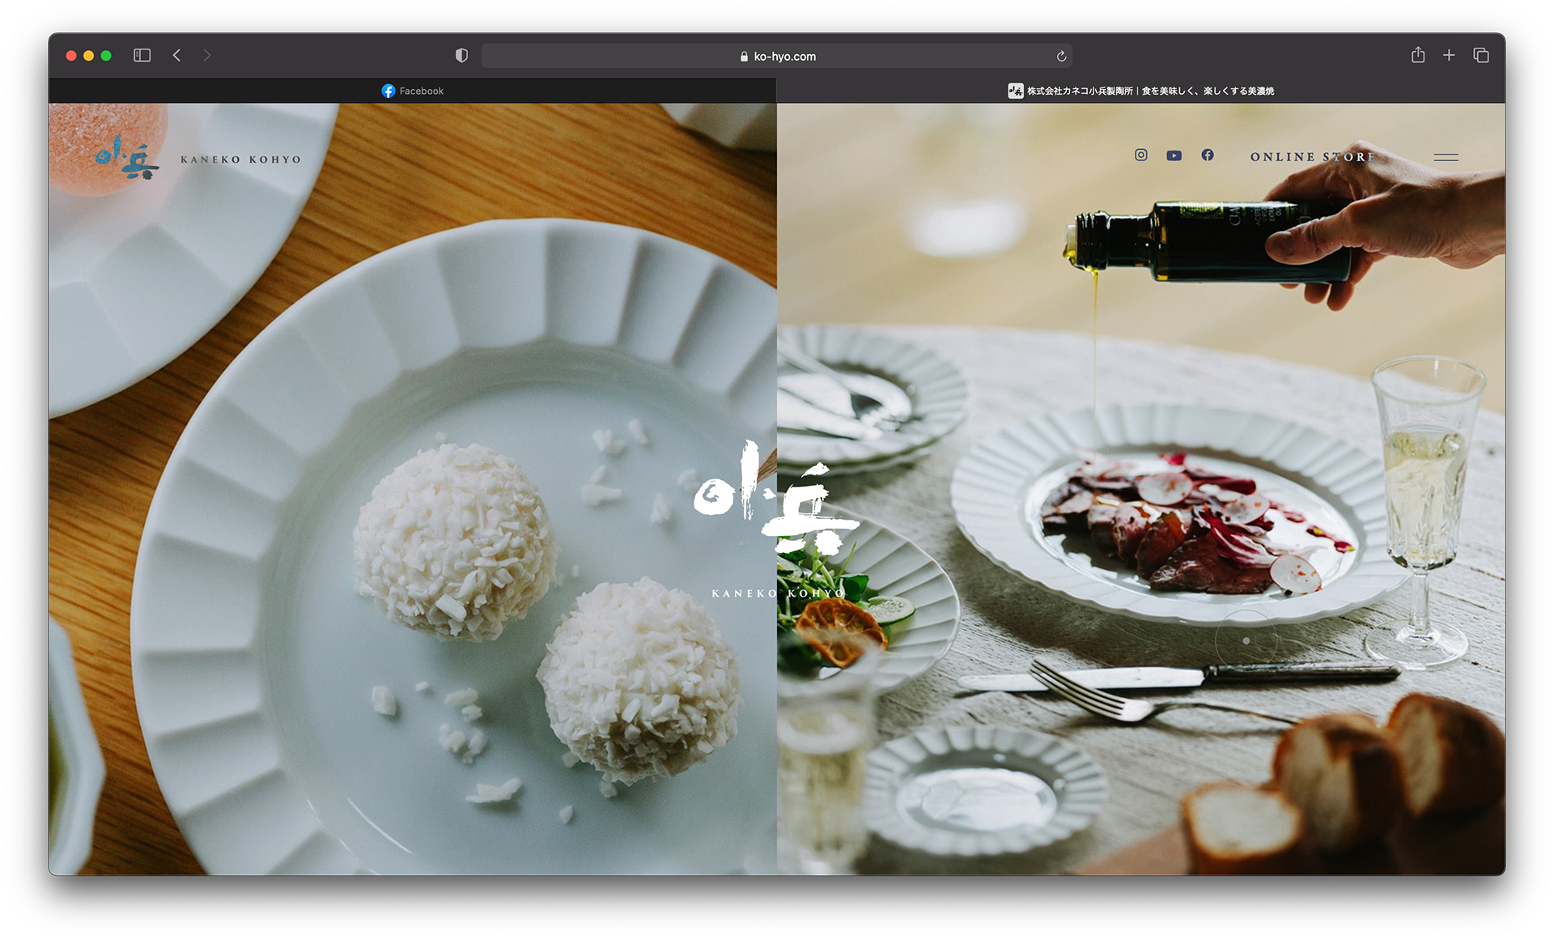Image resolution: width=1554 pixels, height=940 pixels.
Task: Open the YouTube link icon
Action: pyautogui.click(x=1174, y=155)
